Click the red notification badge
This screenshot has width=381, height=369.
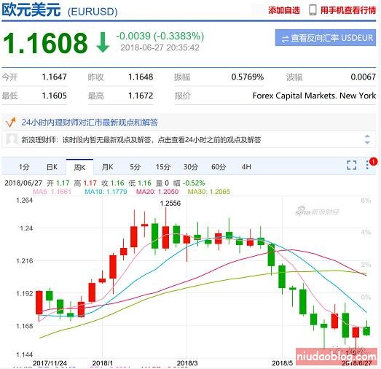373,162
